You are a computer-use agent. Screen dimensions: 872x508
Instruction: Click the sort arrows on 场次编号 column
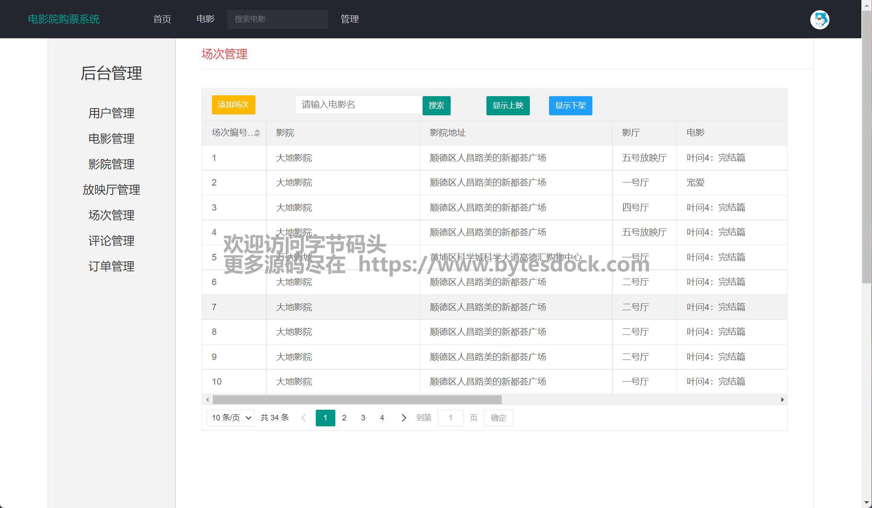point(257,133)
